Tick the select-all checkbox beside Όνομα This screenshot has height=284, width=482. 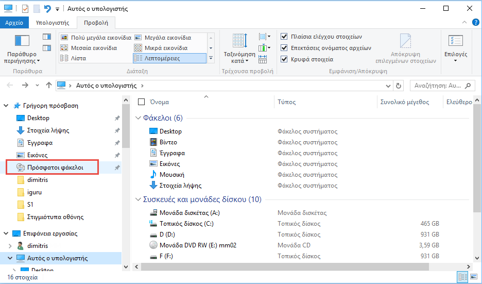coord(142,102)
